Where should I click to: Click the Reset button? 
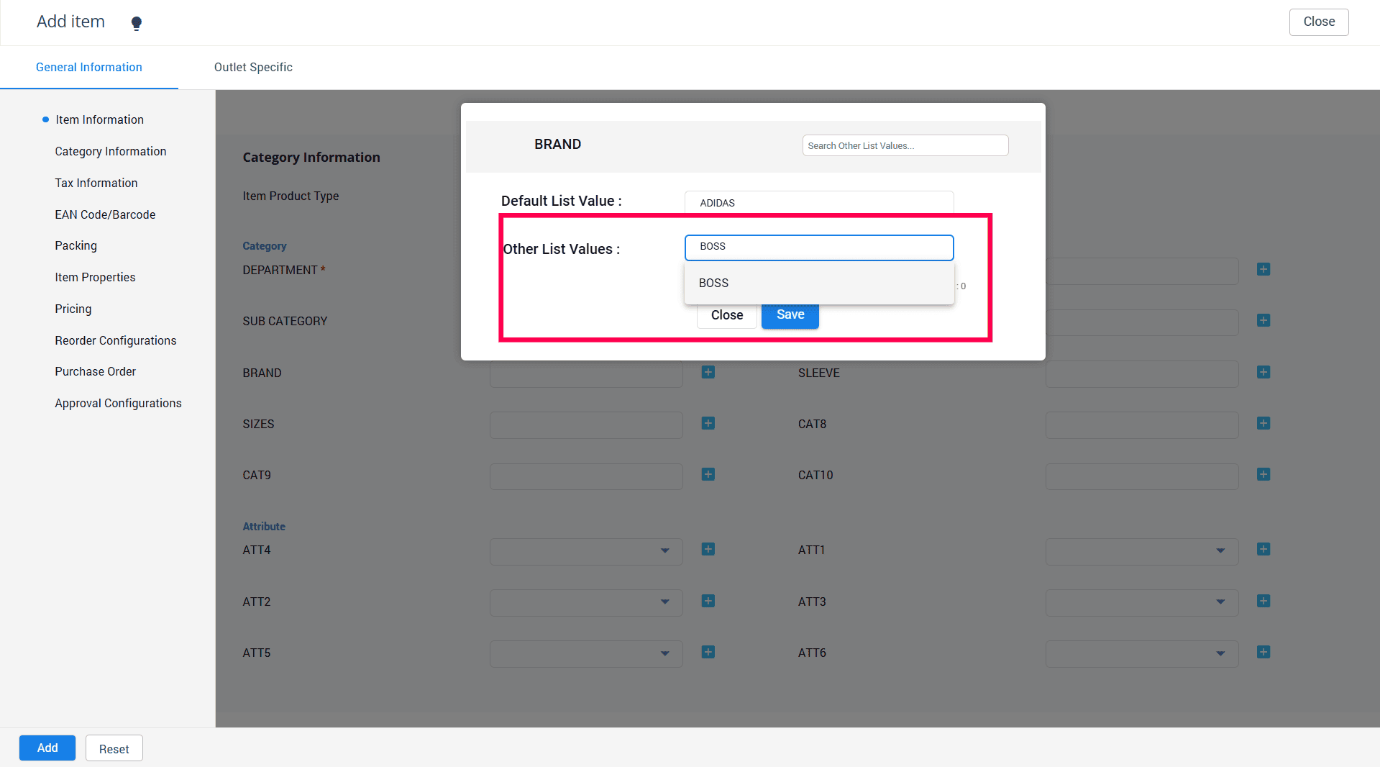[x=114, y=748]
